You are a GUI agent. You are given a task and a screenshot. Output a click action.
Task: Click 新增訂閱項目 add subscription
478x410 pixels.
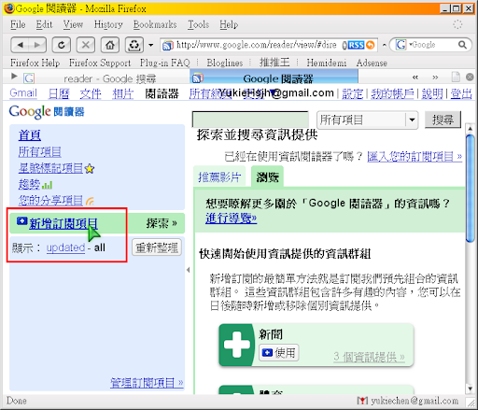click(63, 223)
